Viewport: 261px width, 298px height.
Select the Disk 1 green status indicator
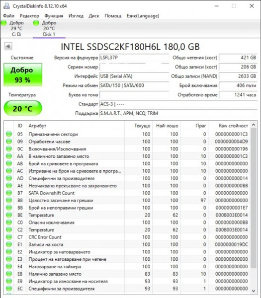click(x=36, y=23)
